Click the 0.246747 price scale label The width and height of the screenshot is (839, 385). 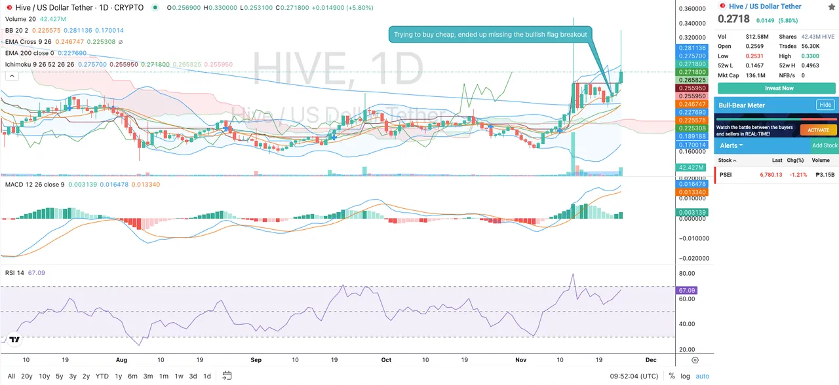(692, 104)
